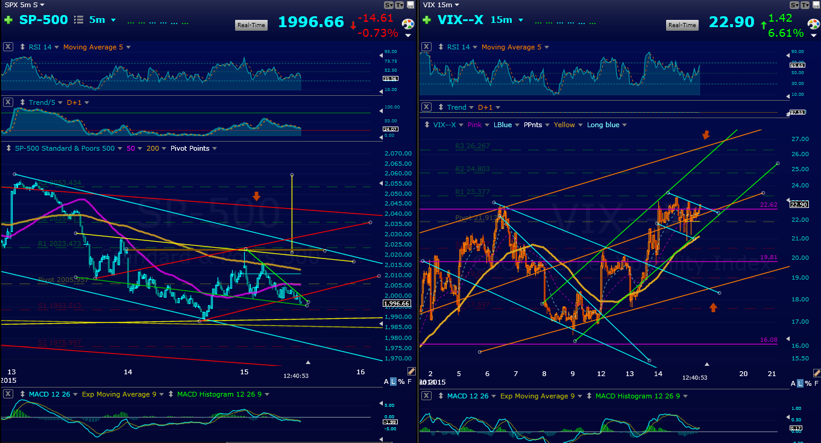
Task: Open the list icon next to SP-500
Action: [78, 20]
